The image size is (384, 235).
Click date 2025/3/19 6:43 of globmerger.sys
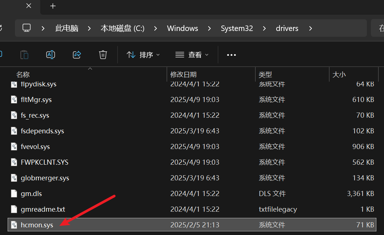point(195,178)
